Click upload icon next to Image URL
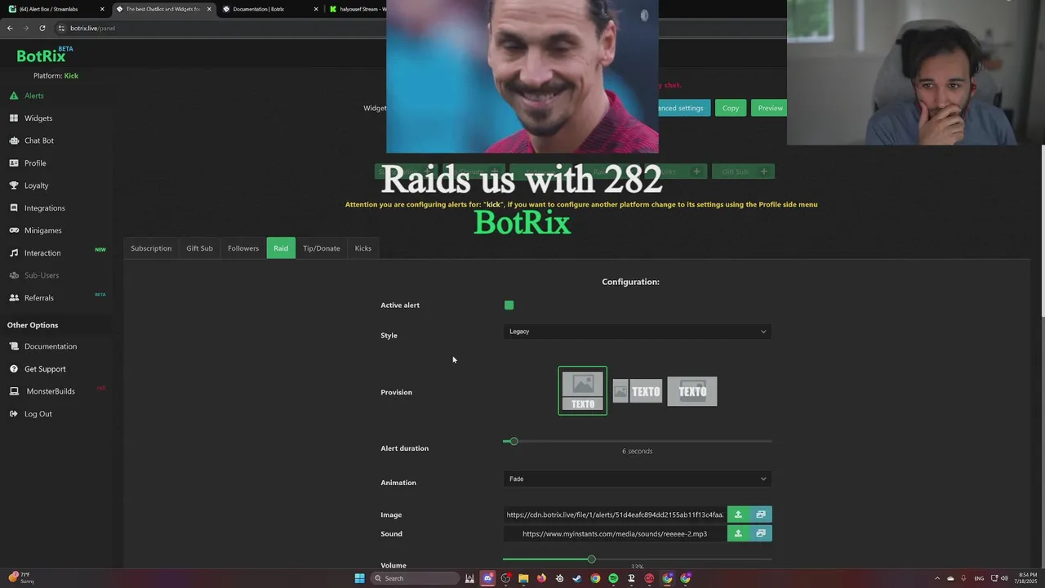 click(x=738, y=514)
